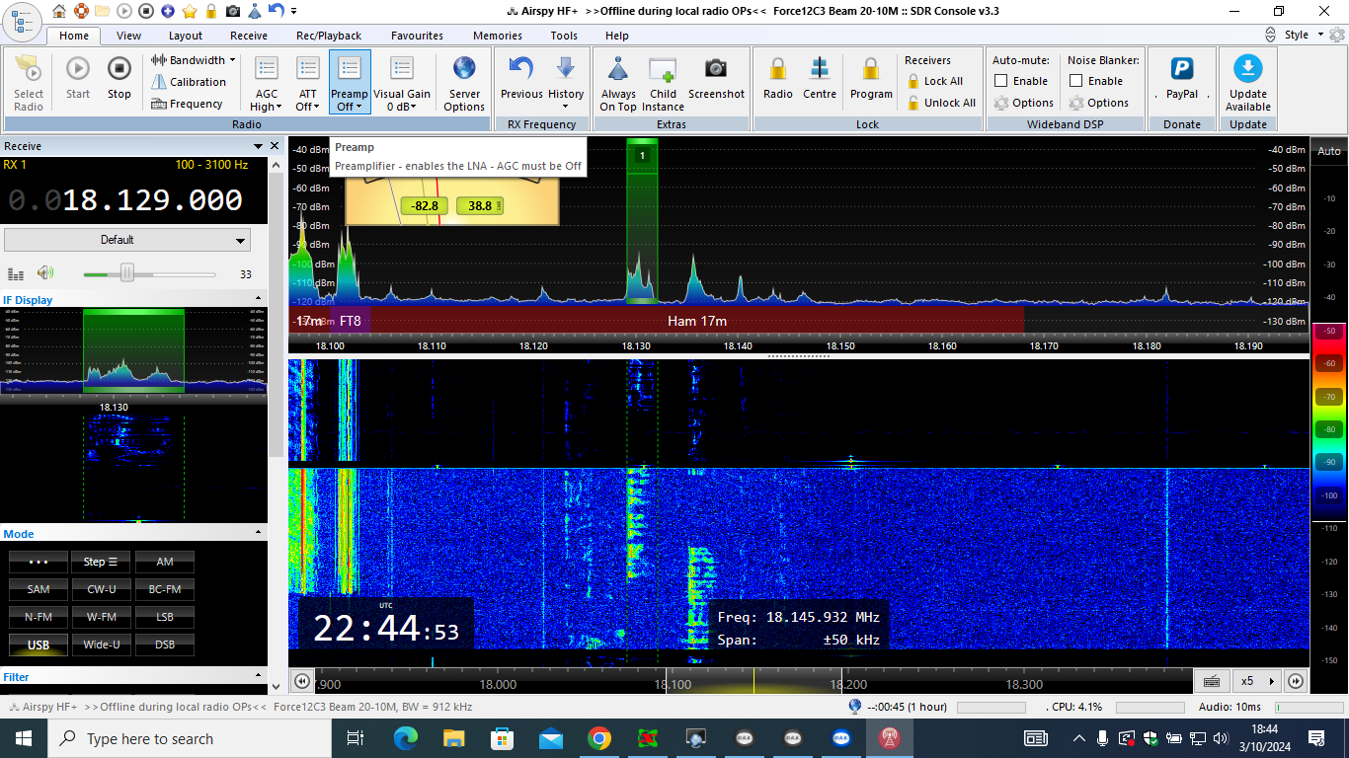Image resolution: width=1349 pixels, height=758 pixels.
Task: Enable the Auto-mute checkbox
Action: coord(1001,81)
